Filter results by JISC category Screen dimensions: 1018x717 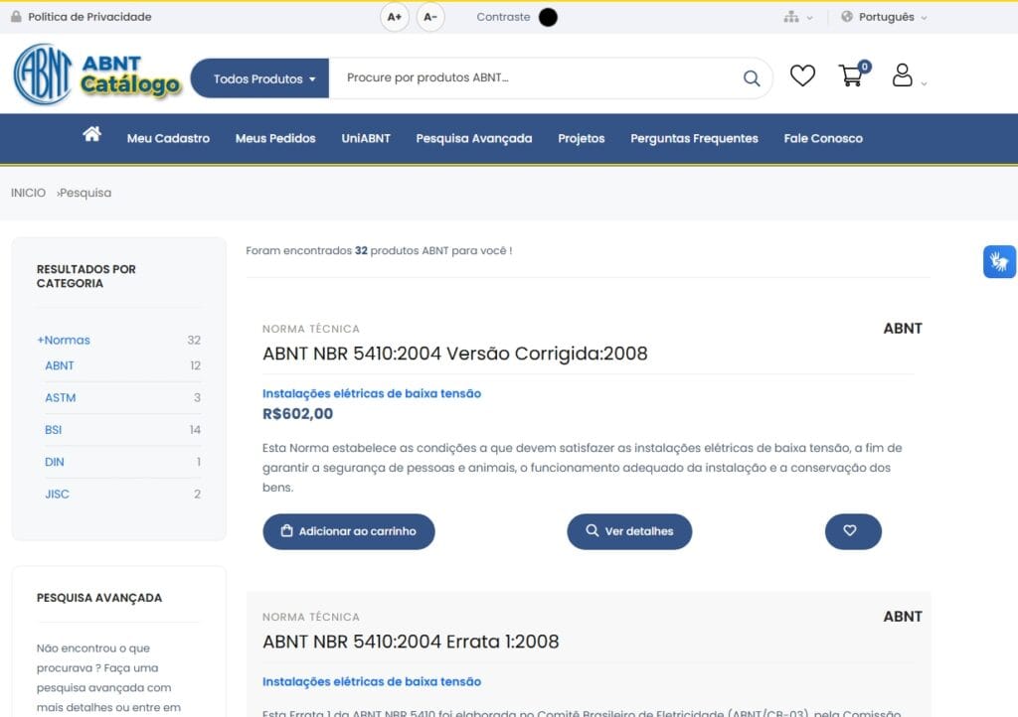point(57,494)
